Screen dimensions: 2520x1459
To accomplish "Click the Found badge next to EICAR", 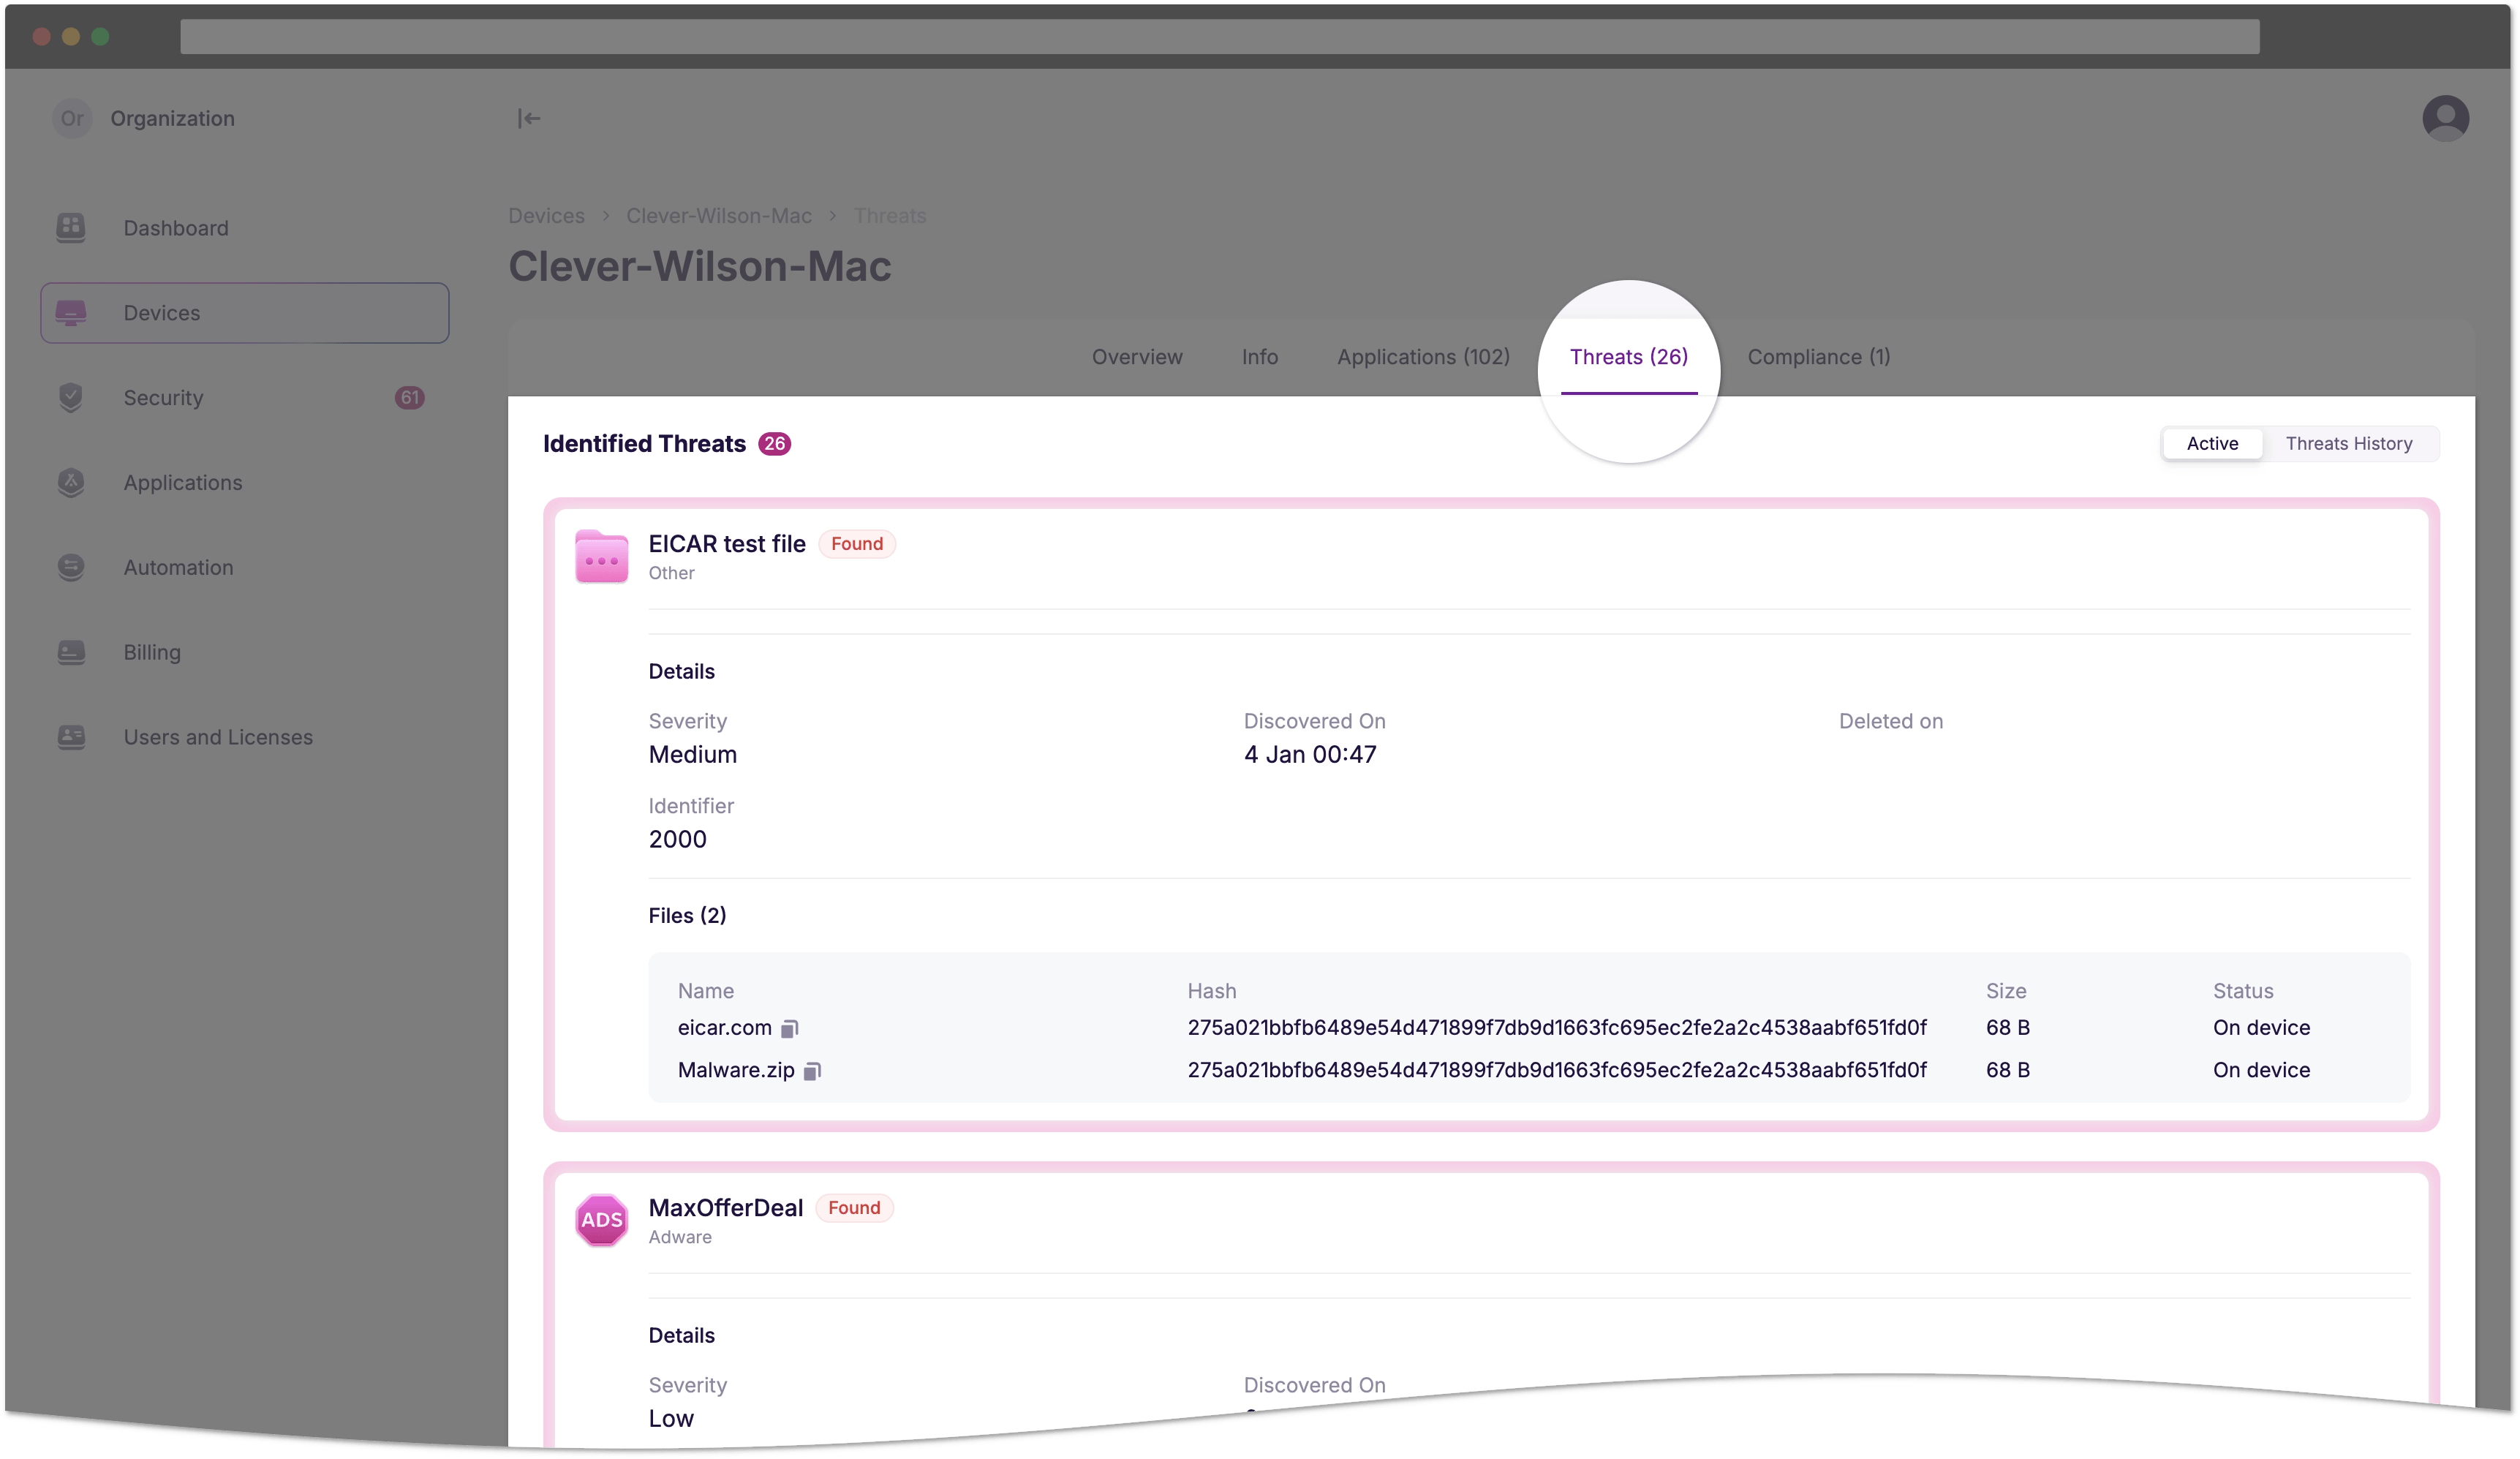I will tap(857, 544).
